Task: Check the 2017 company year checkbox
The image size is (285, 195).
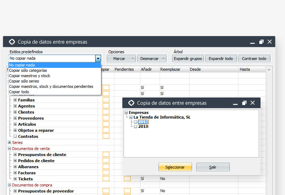Action: tap(135, 122)
